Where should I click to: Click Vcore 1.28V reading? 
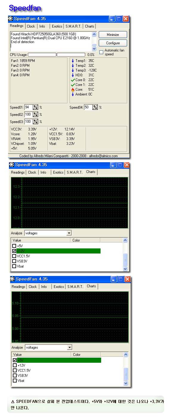tap(24, 134)
